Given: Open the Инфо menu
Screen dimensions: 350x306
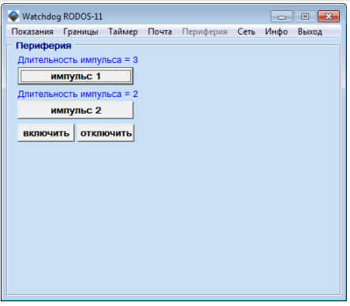Looking at the screenshot, I should tap(276, 32).
